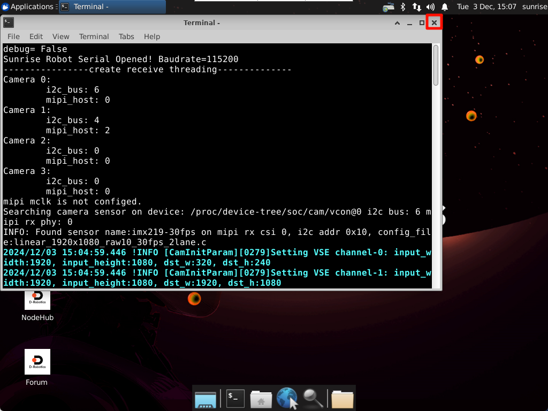This screenshot has width=548, height=411.
Task: Open the terminal window menu icon in title bar
Action: (9, 22)
